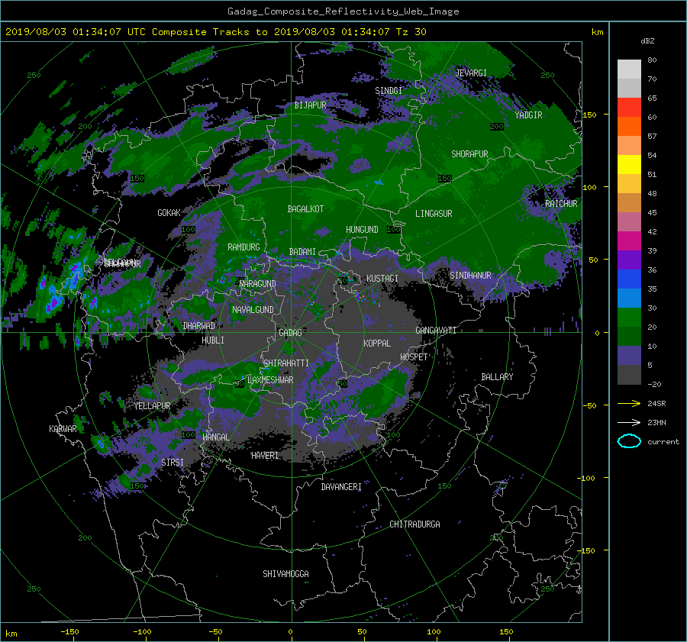The height and width of the screenshot is (642, 687).
Task: Pick the dusty pink 42-45 dBZ swatch
Action: [x=629, y=221]
